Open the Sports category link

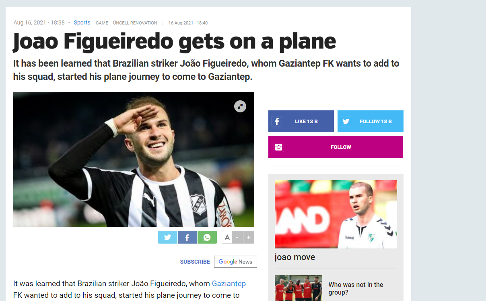[x=82, y=22]
